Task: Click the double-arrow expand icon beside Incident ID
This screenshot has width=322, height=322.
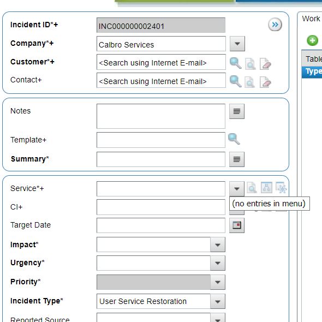Action: pyautogui.click(x=275, y=25)
